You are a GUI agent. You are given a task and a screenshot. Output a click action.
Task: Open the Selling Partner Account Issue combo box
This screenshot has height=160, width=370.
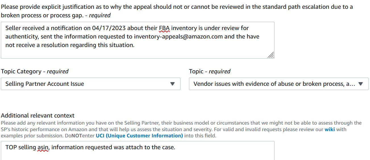[91, 84]
